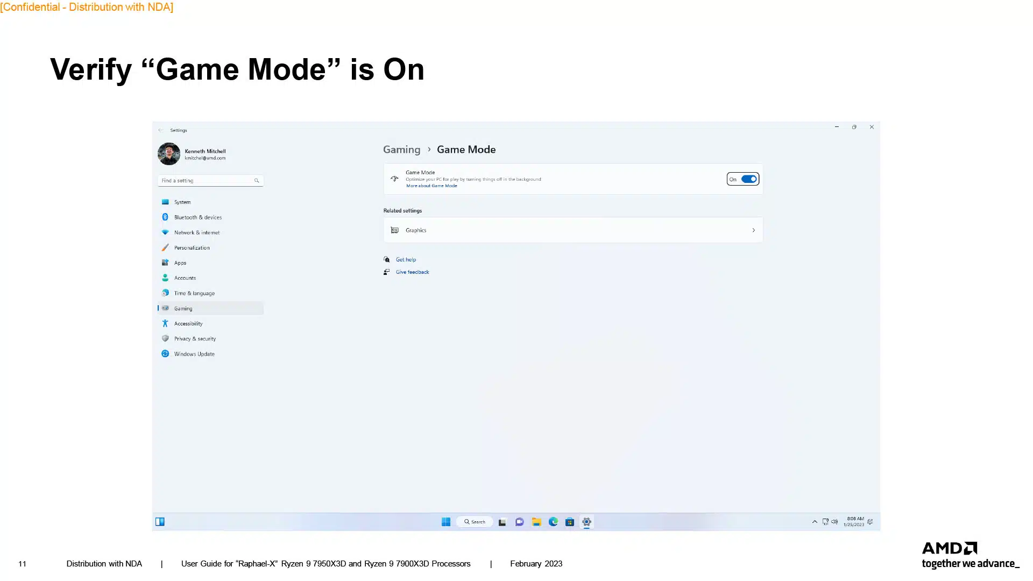
Task: Click the Personalization paintbrush icon
Action: click(165, 247)
